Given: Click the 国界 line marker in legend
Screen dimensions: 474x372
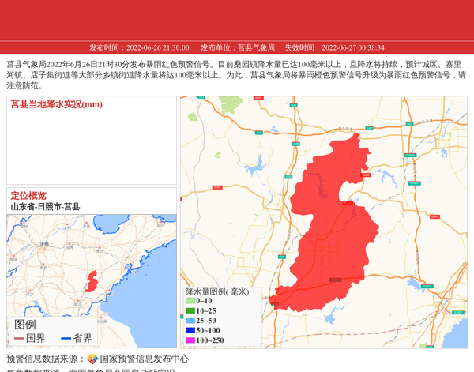Looking at the screenshot, I should [x=18, y=339].
